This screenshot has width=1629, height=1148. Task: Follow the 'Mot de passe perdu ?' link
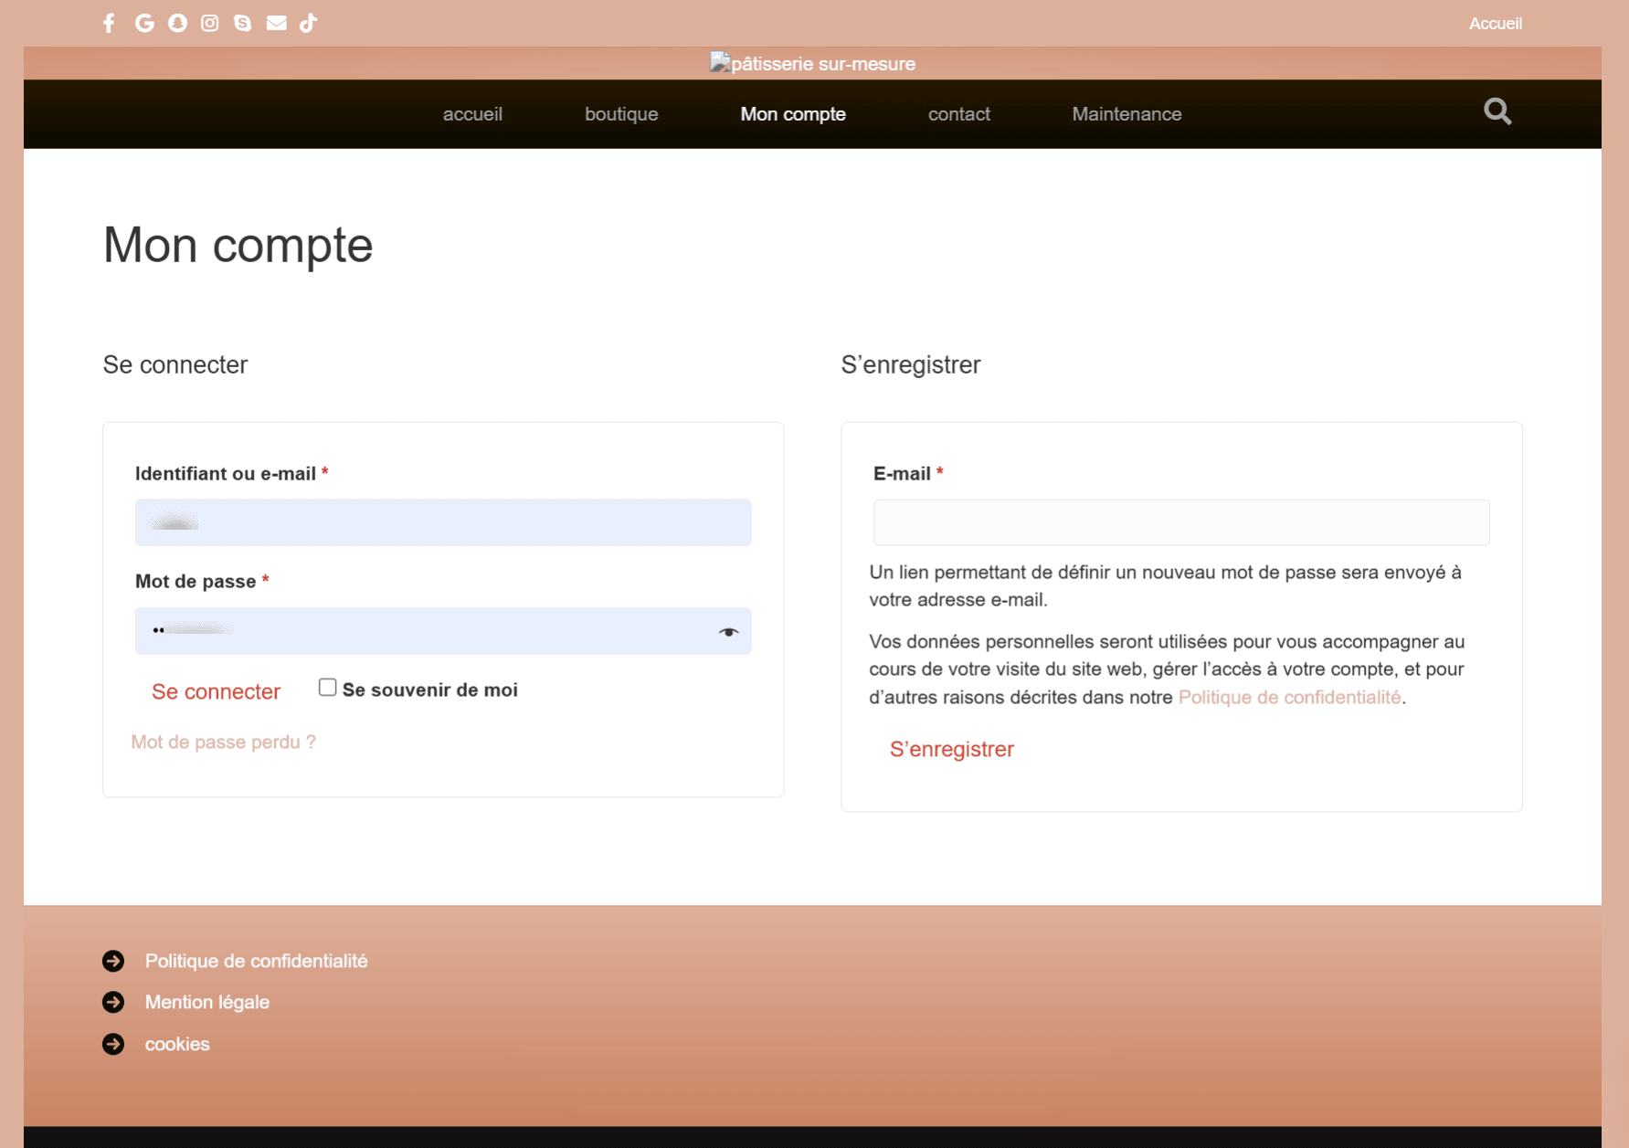[x=223, y=742]
